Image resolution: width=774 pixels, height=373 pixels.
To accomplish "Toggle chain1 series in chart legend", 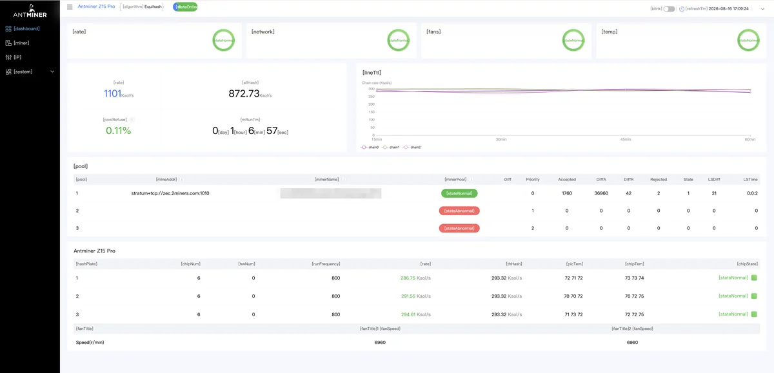I will [x=391, y=148].
